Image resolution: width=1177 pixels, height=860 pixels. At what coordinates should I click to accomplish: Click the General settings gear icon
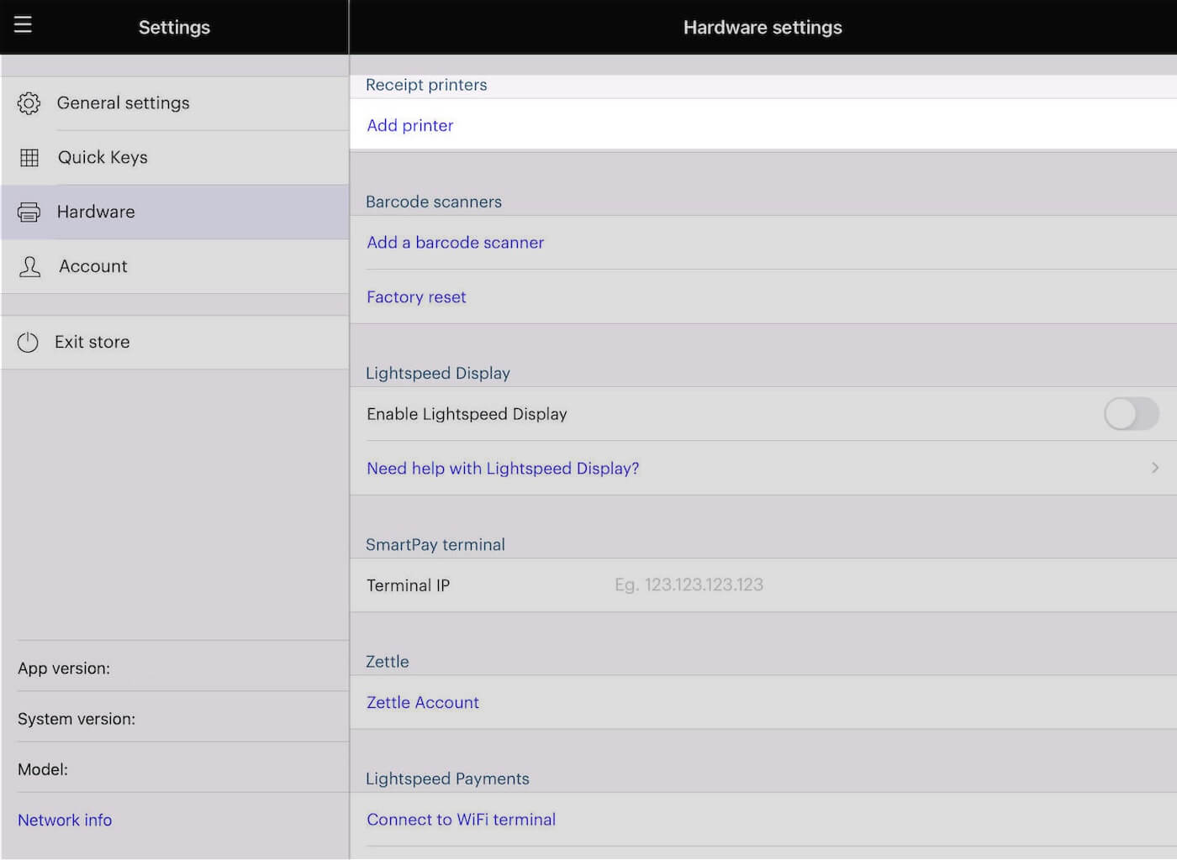pyautogui.click(x=29, y=103)
